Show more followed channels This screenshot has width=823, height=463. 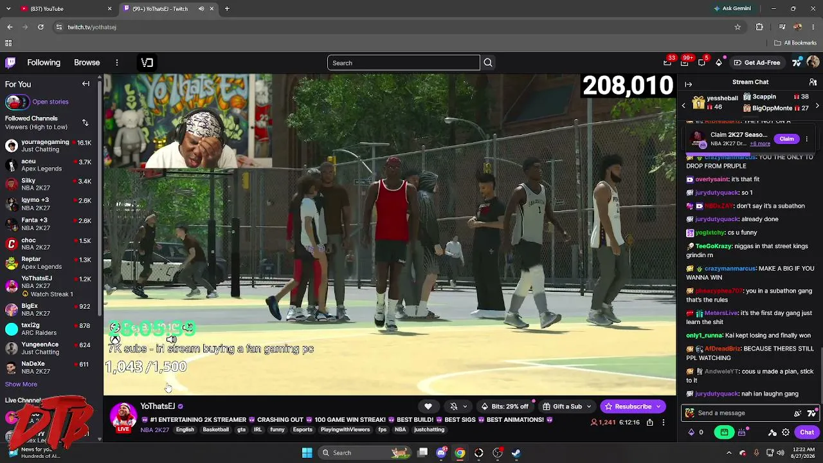click(21, 384)
